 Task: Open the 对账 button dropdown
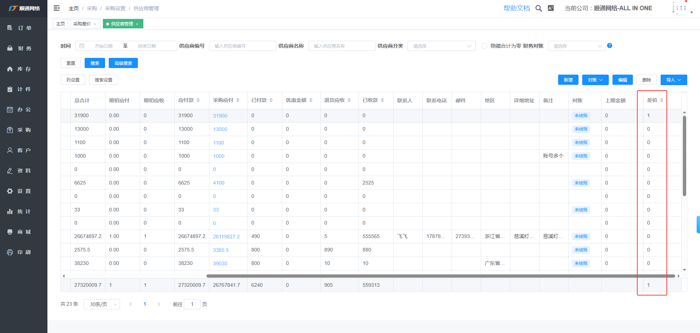tap(595, 80)
